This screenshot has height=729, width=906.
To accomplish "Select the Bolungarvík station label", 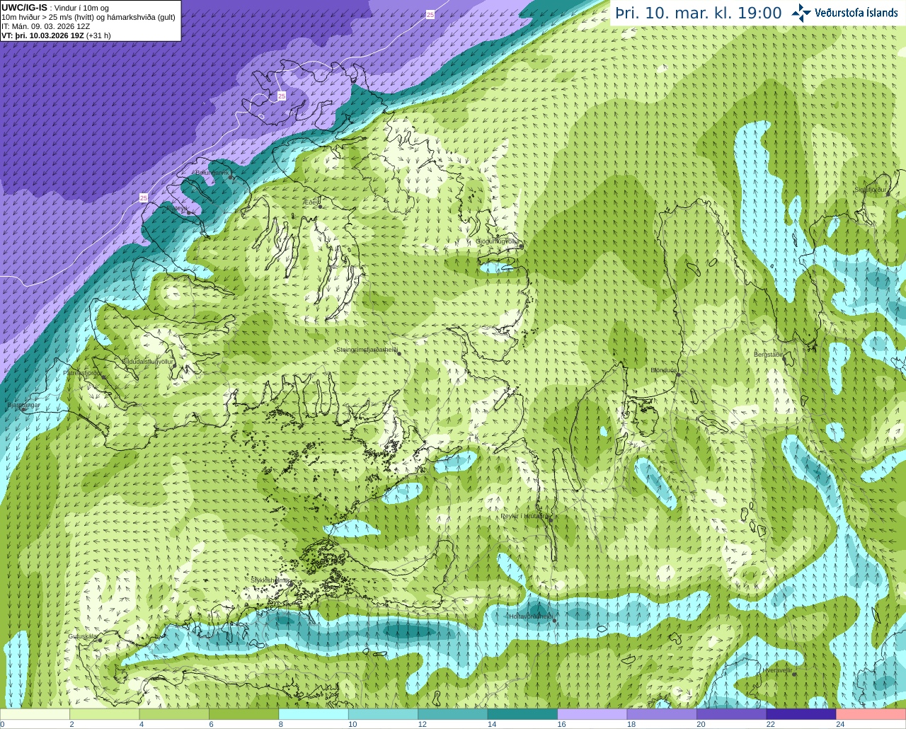I will (x=212, y=173).
